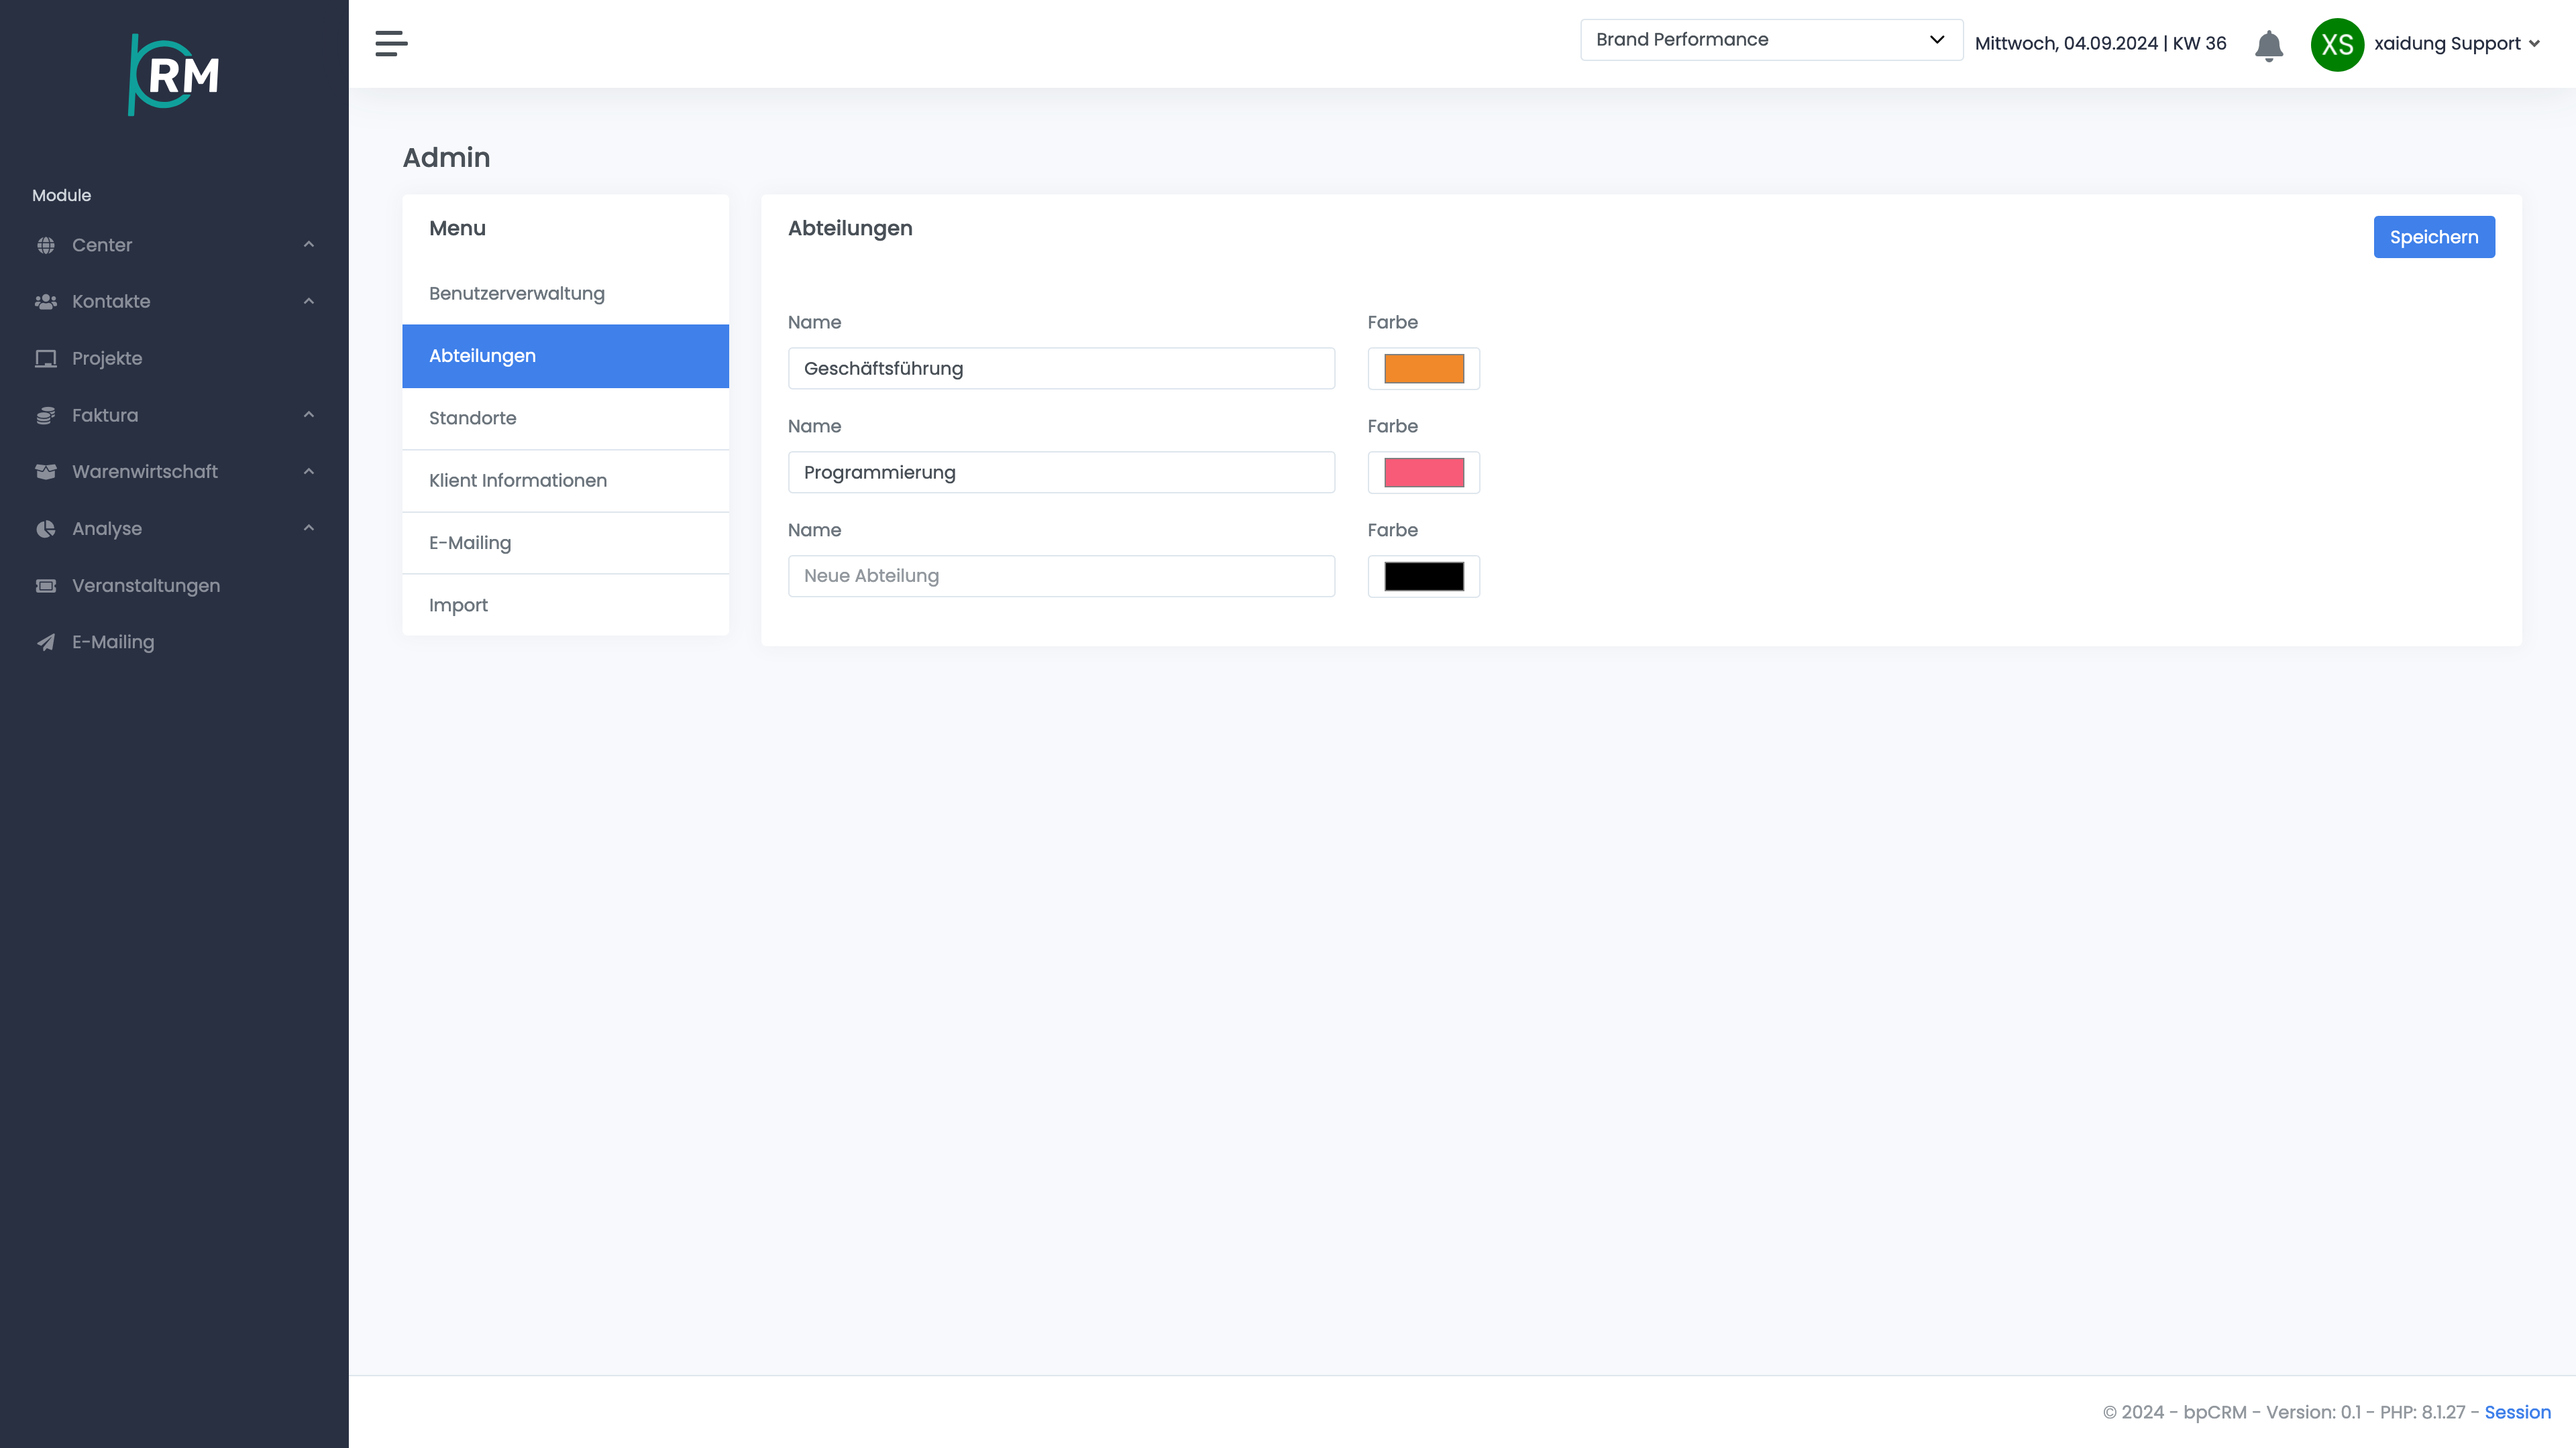Click the Kontakte people icon
This screenshot has width=2576, height=1448.
pos(46,302)
